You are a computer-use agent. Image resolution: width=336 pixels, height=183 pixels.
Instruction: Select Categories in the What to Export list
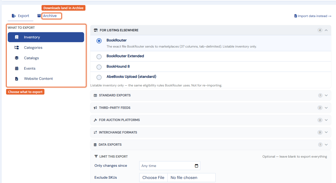[x=46, y=48]
